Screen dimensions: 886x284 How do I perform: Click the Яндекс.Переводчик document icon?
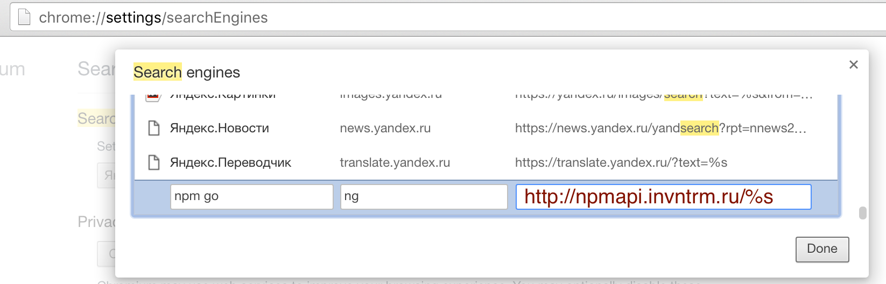(x=154, y=162)
